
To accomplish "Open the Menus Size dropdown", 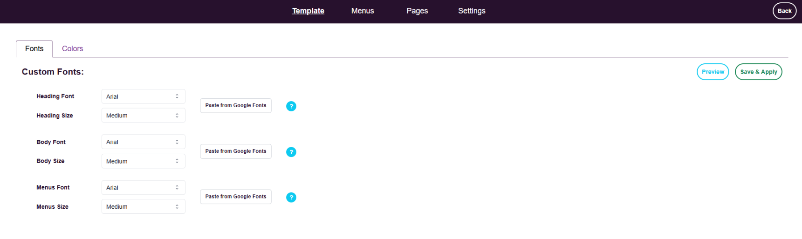I will (143, 207).
